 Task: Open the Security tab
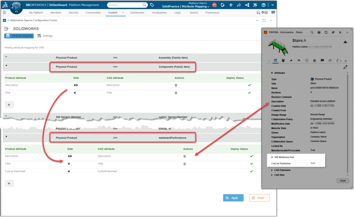(73, 13)
